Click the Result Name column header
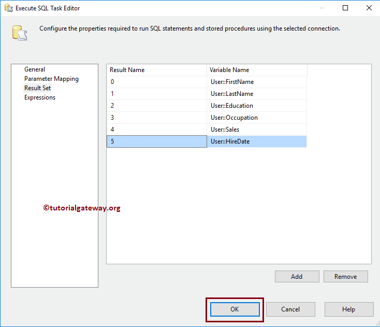380x327 pixels. (x=156, y=70)
